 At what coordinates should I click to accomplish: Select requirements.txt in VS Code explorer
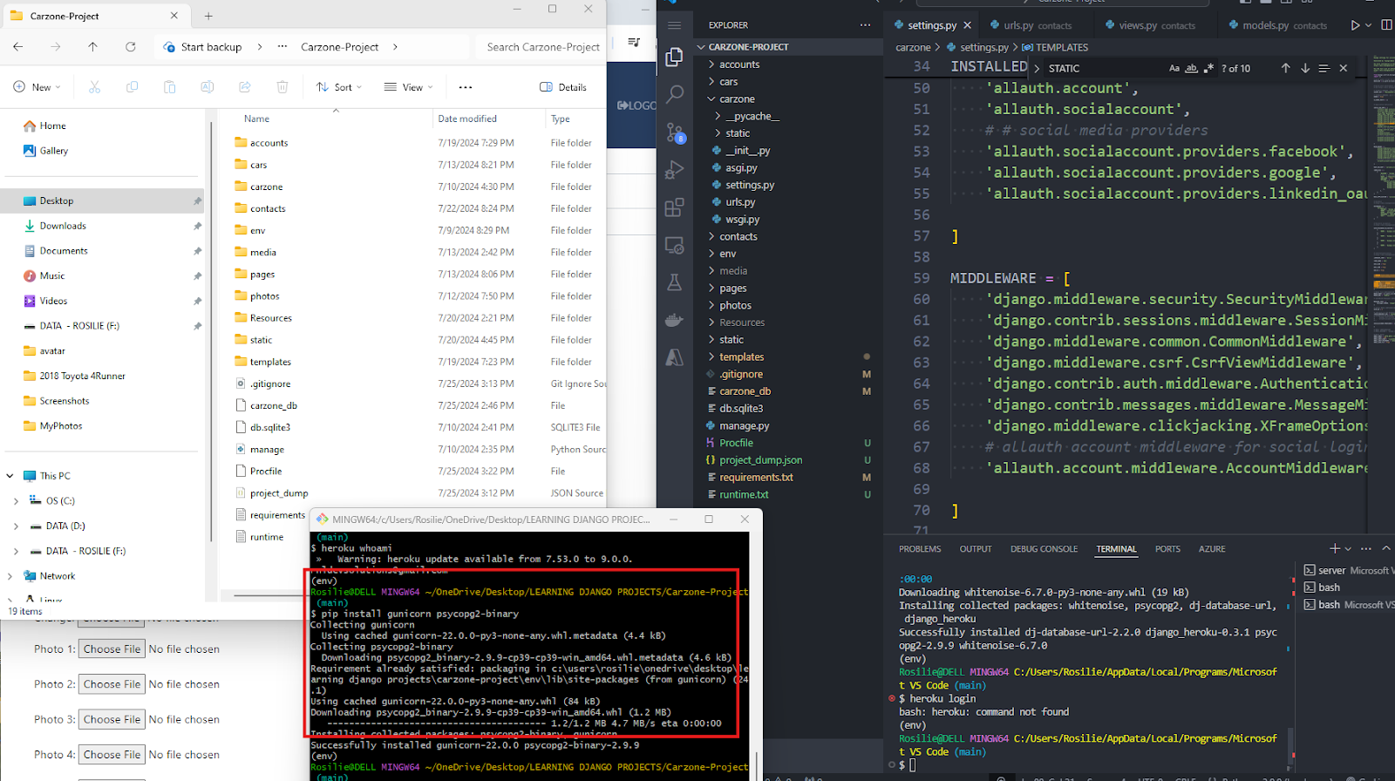[x=756, y=478]
